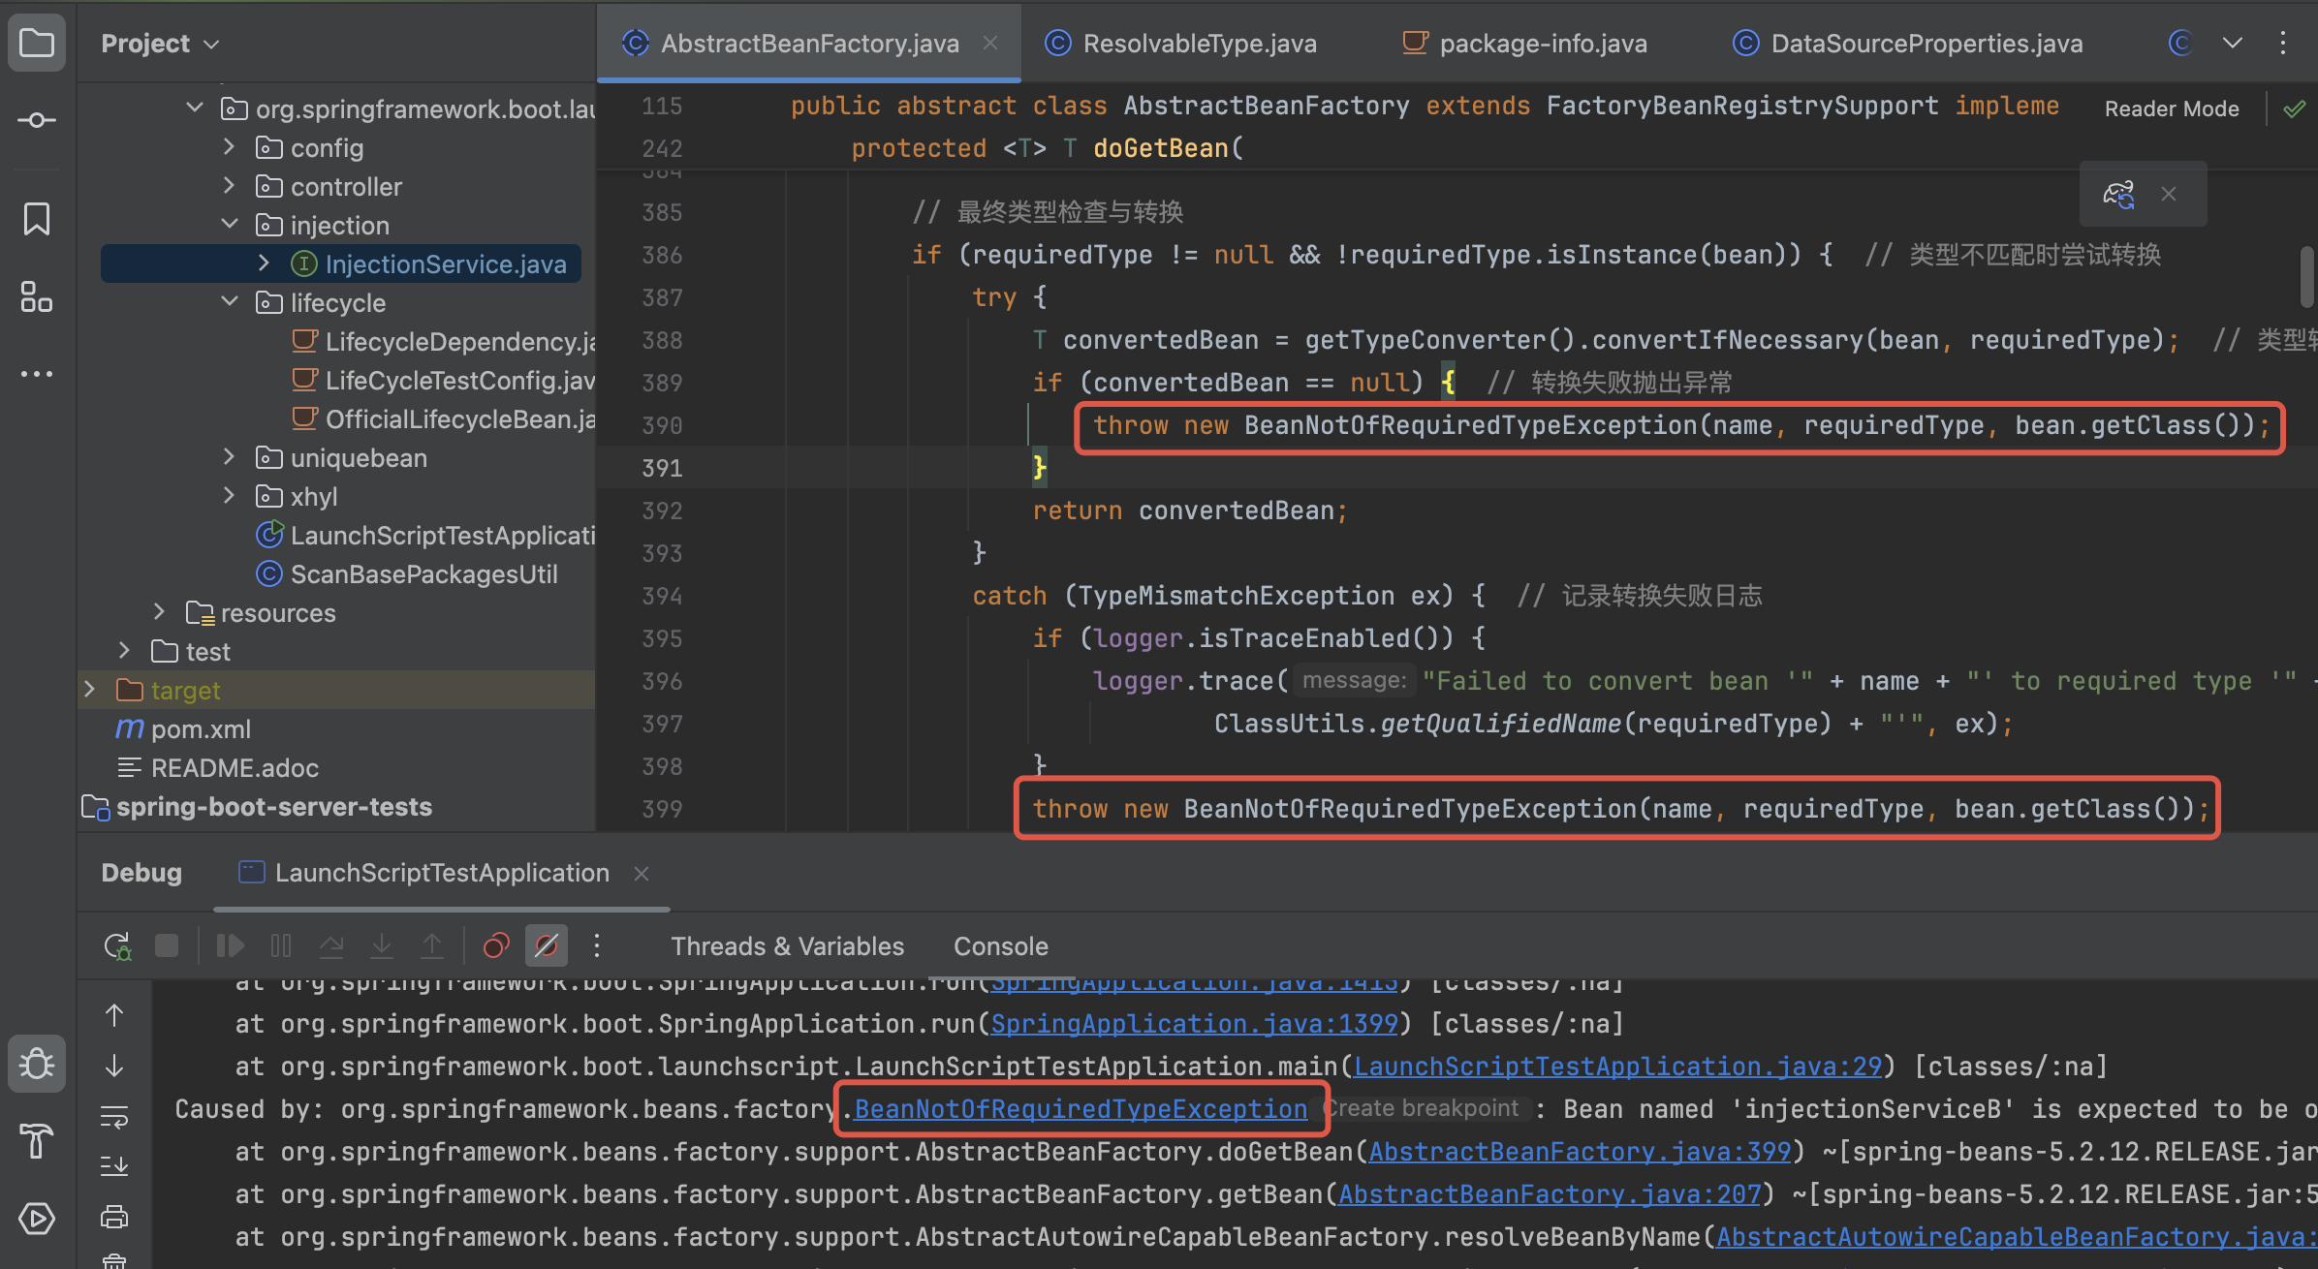Viewport: 2318px width, 1269px height.
Task: Open the View Breakpoints dialog
Action: [496, 945]
